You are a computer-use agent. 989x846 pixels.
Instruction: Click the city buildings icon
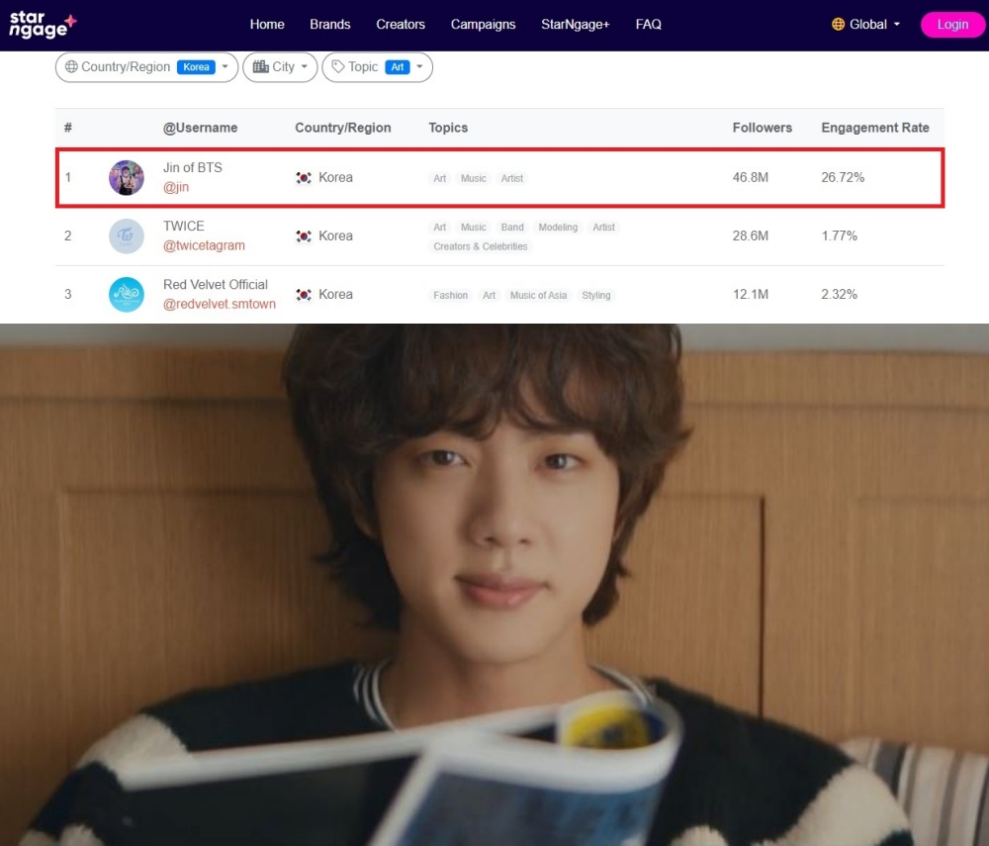coord(260,66)
